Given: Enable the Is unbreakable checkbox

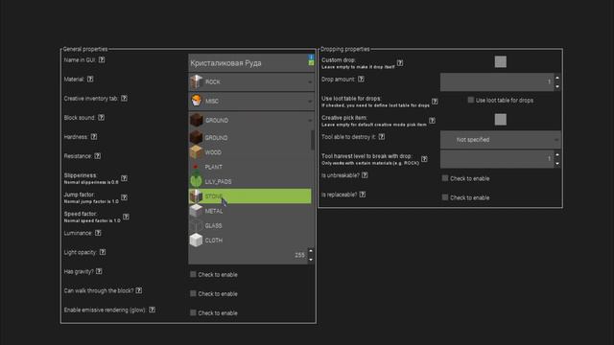Looking at the screenshot, I should click(x=445, y=178).
